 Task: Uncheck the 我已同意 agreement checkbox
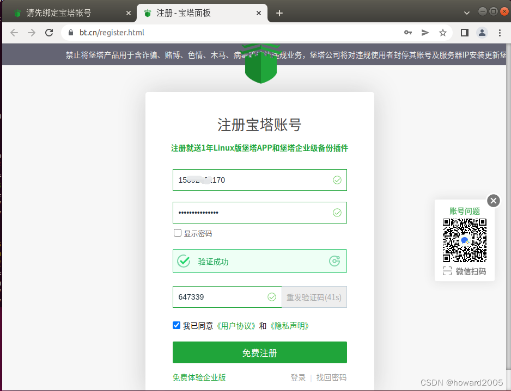point(177,325)
